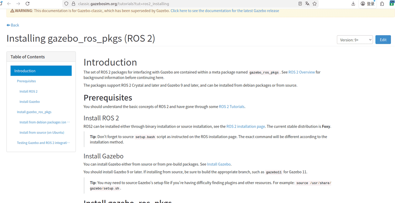Toggle the ad blocker extension marked ON
The width and height of the screenshot is (395, 203).
tap(391, 4)
